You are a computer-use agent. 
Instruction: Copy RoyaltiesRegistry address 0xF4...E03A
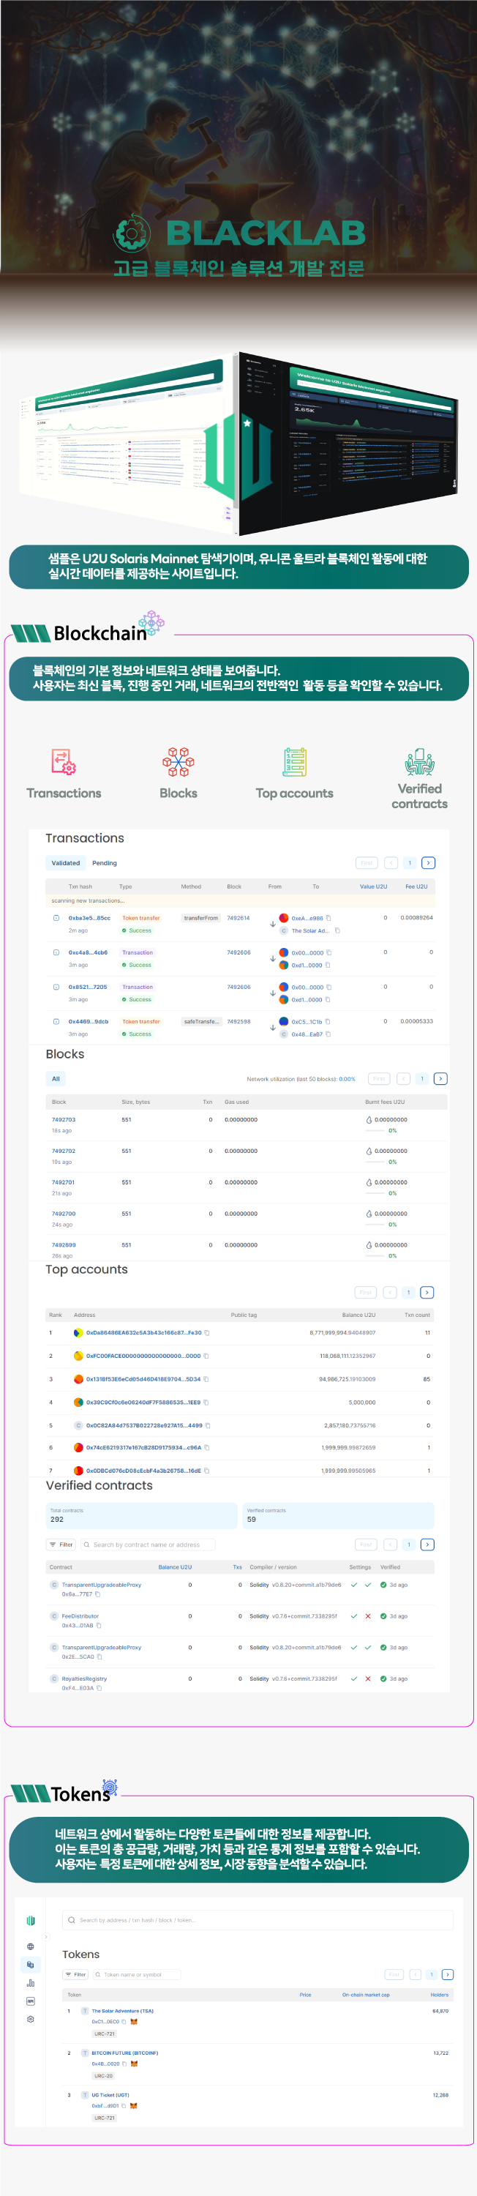pyautogui.click(x=99, y=1688)
